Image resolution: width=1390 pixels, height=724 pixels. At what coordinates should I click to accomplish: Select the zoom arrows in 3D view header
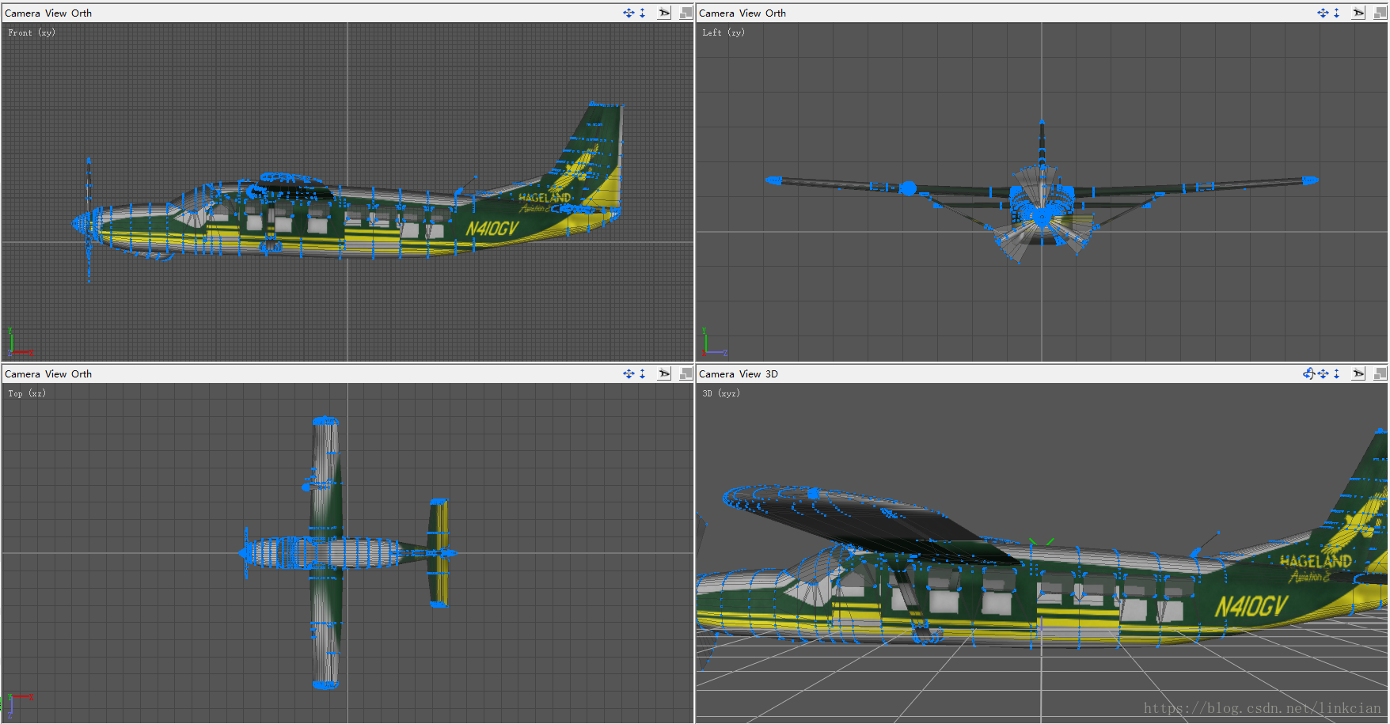tap(1336, 373)
